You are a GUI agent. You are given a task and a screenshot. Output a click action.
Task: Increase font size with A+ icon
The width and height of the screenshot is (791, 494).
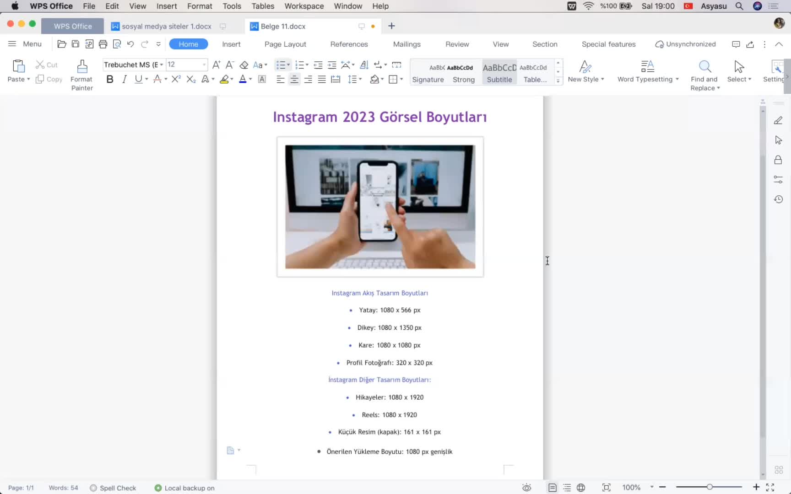[217, 64]
